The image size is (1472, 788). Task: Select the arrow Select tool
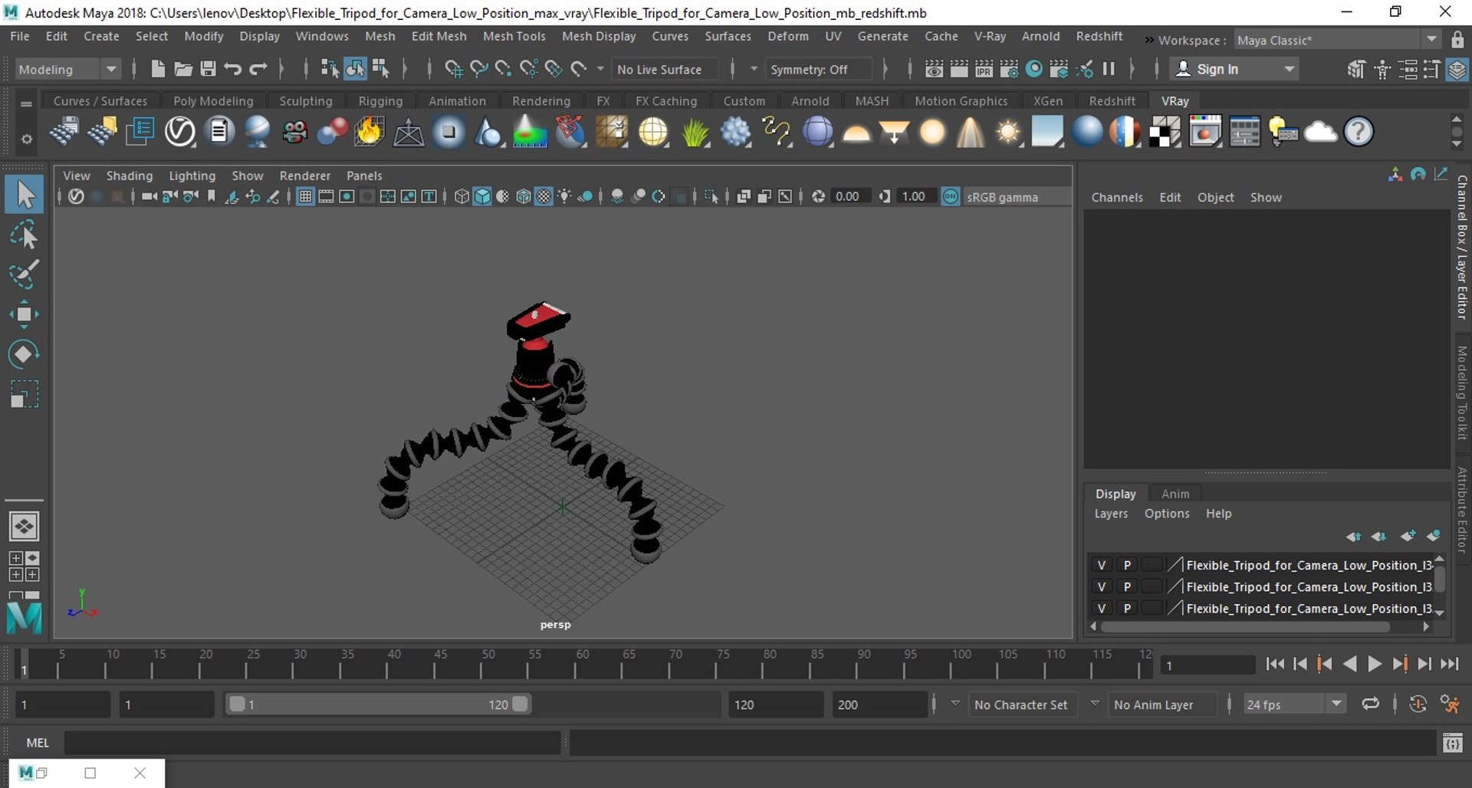[25, 195]
